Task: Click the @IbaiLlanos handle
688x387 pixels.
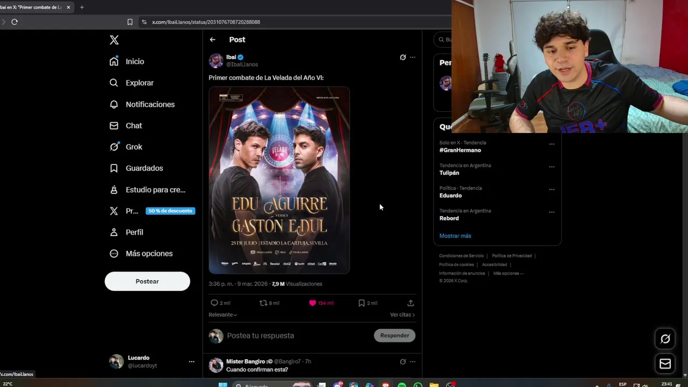Action: coord(242,64)
